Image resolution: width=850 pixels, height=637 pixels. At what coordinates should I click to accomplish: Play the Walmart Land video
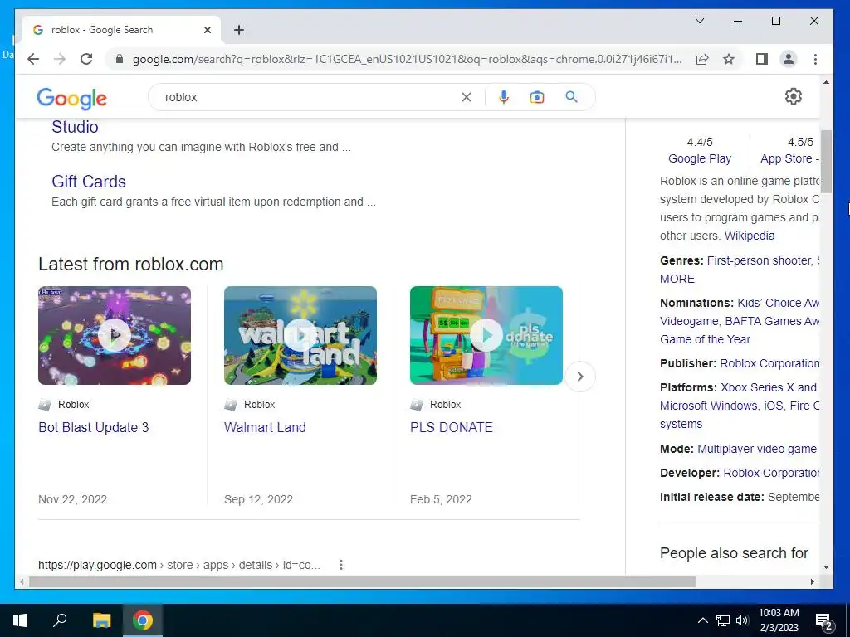(300, 335)
